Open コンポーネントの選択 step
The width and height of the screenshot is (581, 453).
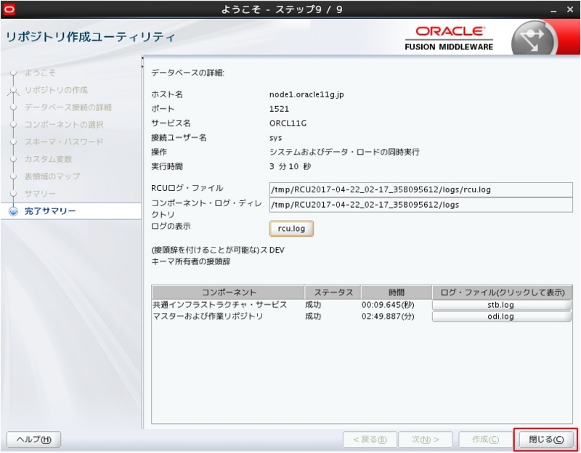[64, 124]
